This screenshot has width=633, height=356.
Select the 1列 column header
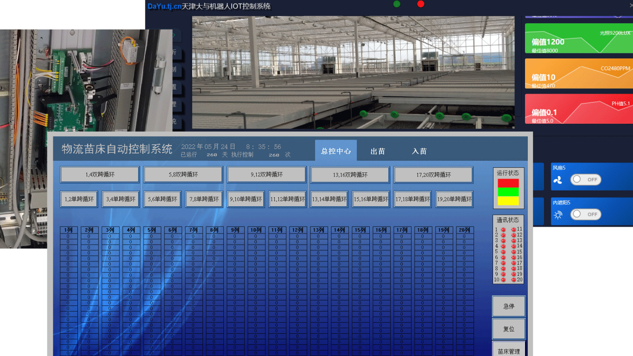(68, 230)
